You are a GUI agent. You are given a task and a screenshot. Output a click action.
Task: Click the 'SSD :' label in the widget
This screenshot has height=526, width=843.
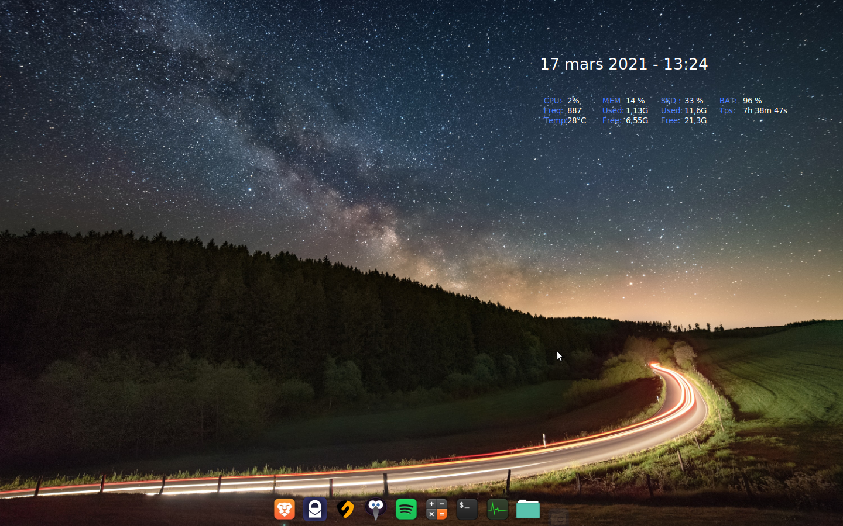[x=671, y=101]
